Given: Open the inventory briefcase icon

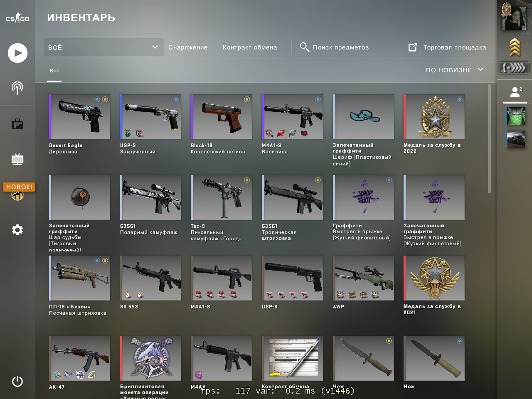Looking at the screenshot, I should pos(17,124).
